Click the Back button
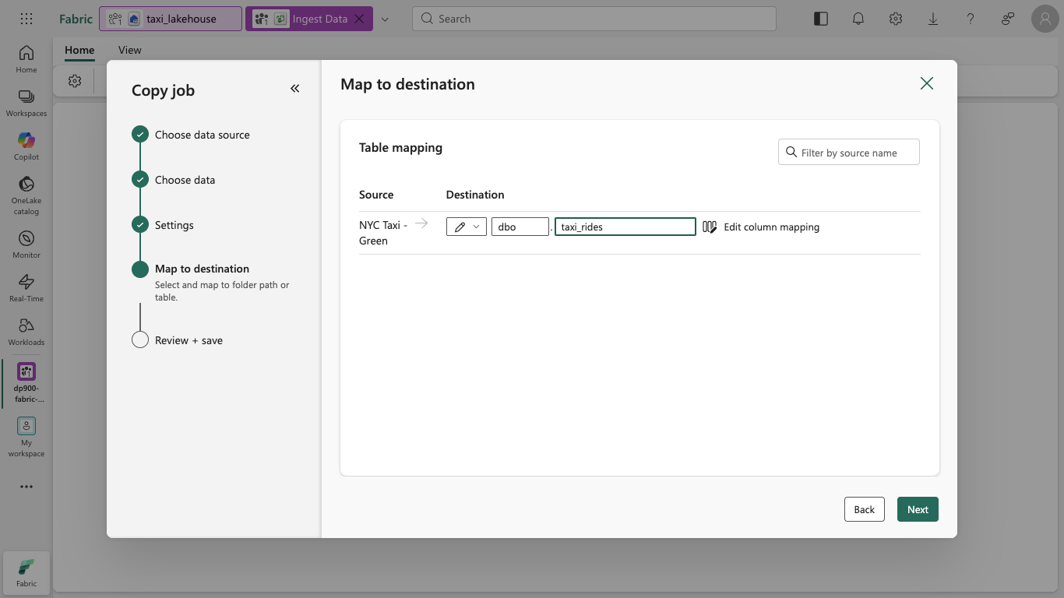Viewport: 1064px width, 598px height. pos(865,509)
